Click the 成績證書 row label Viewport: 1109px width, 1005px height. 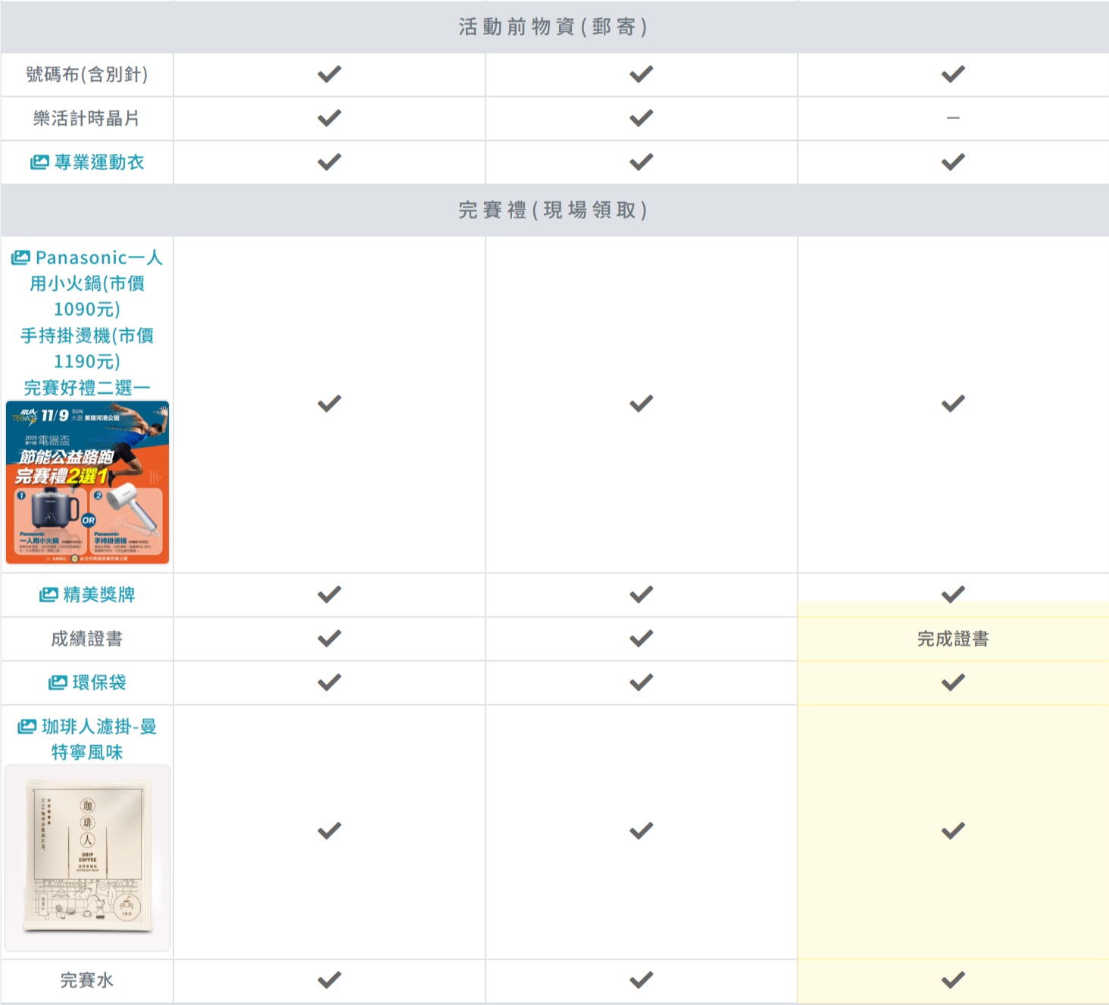87,638
